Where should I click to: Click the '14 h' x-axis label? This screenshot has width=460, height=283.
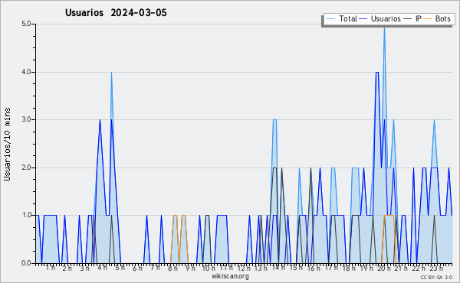point(278,268)
